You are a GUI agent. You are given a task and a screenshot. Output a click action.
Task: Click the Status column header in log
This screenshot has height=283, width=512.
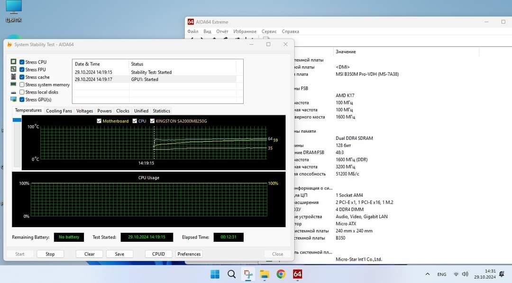click(x=183, y=64)
